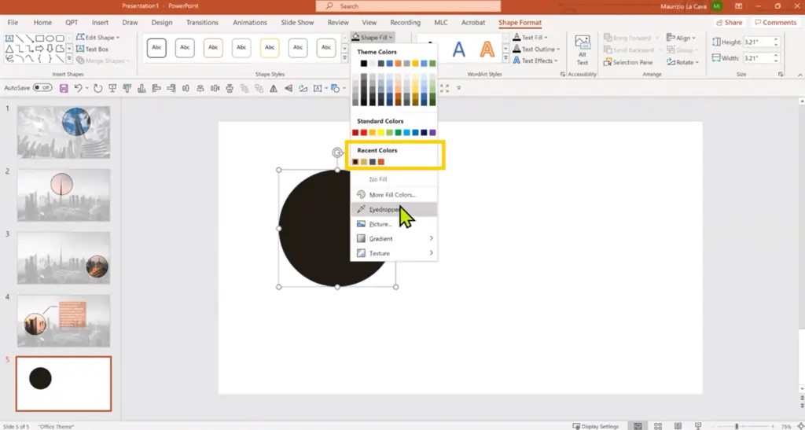Click the Text Box button
The image size is (805, 430).
(93, 50)
